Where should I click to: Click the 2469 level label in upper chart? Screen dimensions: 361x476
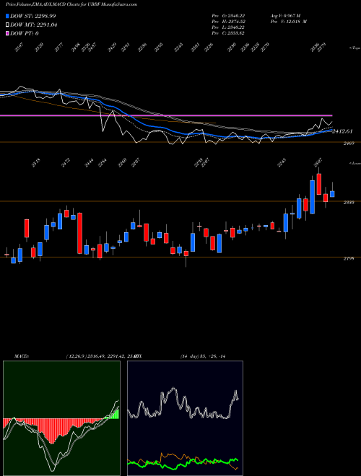(x=349, y=144)
